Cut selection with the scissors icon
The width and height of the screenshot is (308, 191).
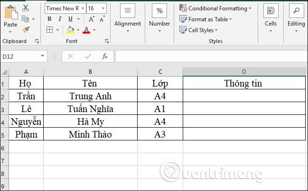tap(26, 8)
